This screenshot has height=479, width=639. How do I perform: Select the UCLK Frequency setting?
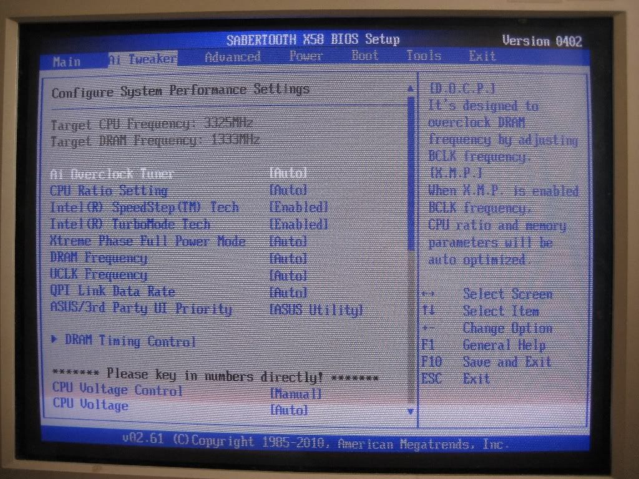[x=99, y=275]
